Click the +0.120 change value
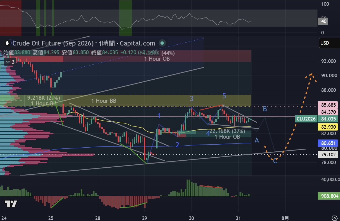The width and height of the screenshot is (340, 221). pyautogui.click(x=128, y=53)
